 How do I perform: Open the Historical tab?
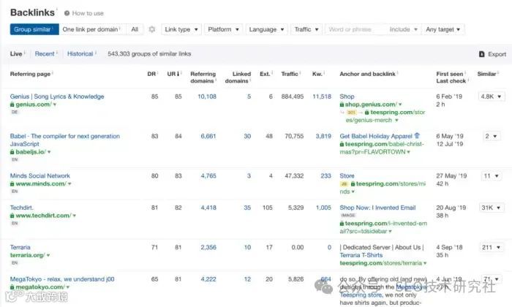80,53
